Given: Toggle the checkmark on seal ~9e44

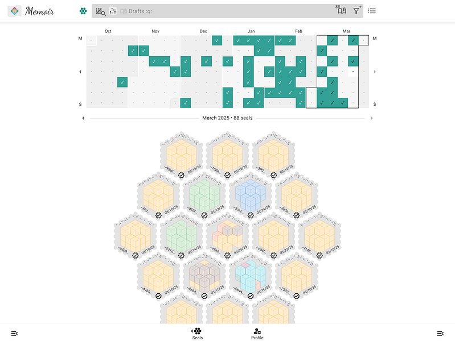Looking at the screenshot, I should click(x=251, y=296).
